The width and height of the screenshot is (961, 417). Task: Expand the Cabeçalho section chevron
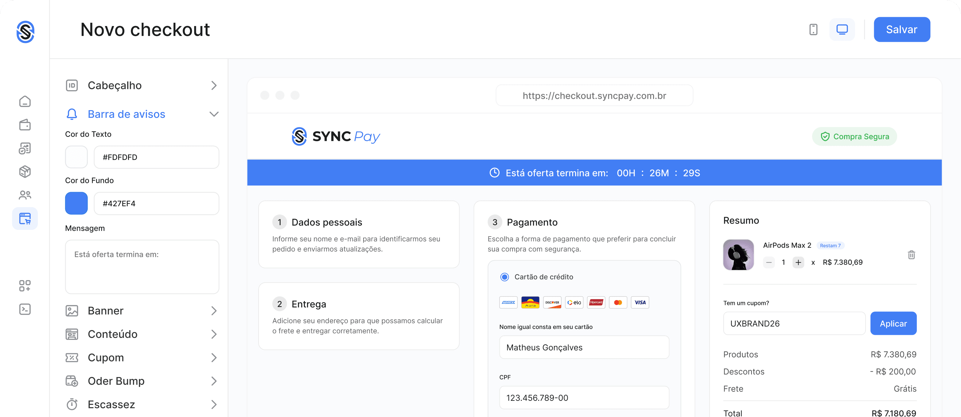tap(214, 85)
